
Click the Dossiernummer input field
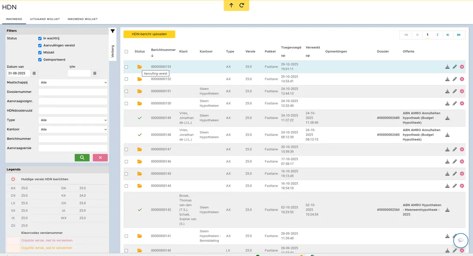coord(73,92)
